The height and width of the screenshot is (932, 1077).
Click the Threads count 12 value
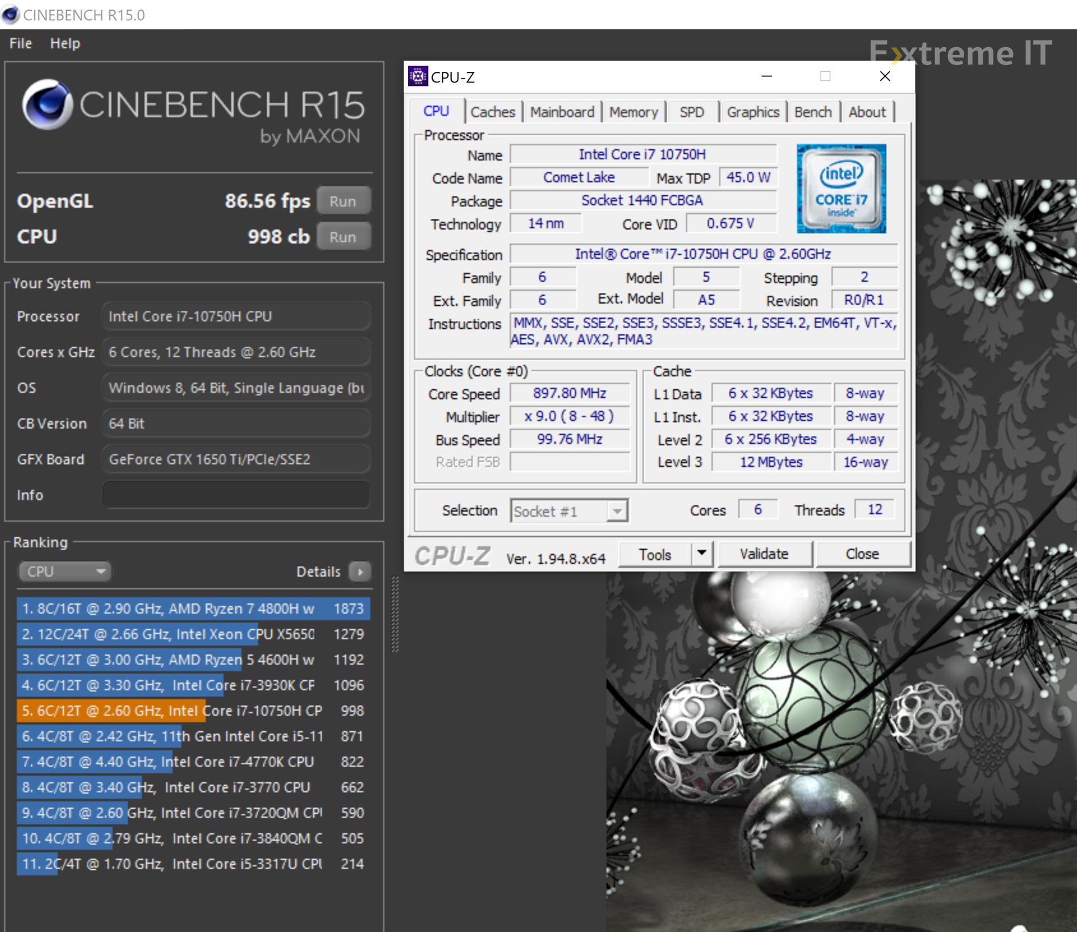coord(875,510)
